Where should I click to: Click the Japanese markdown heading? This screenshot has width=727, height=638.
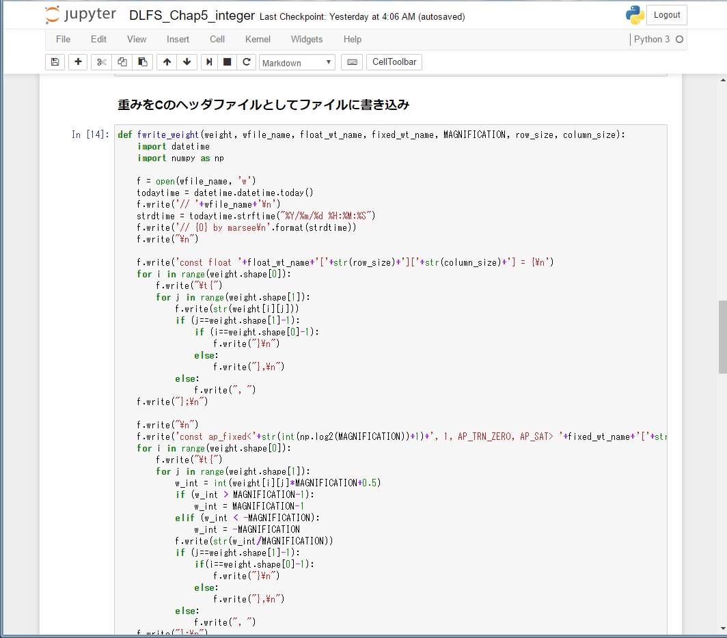pyautogui.click(x=263, y=105)
